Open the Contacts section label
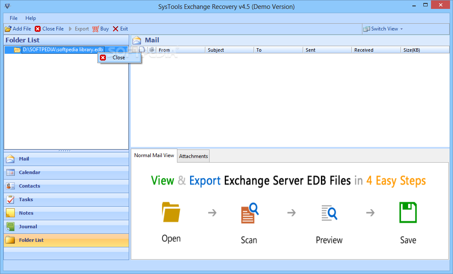 click(30, 186)
